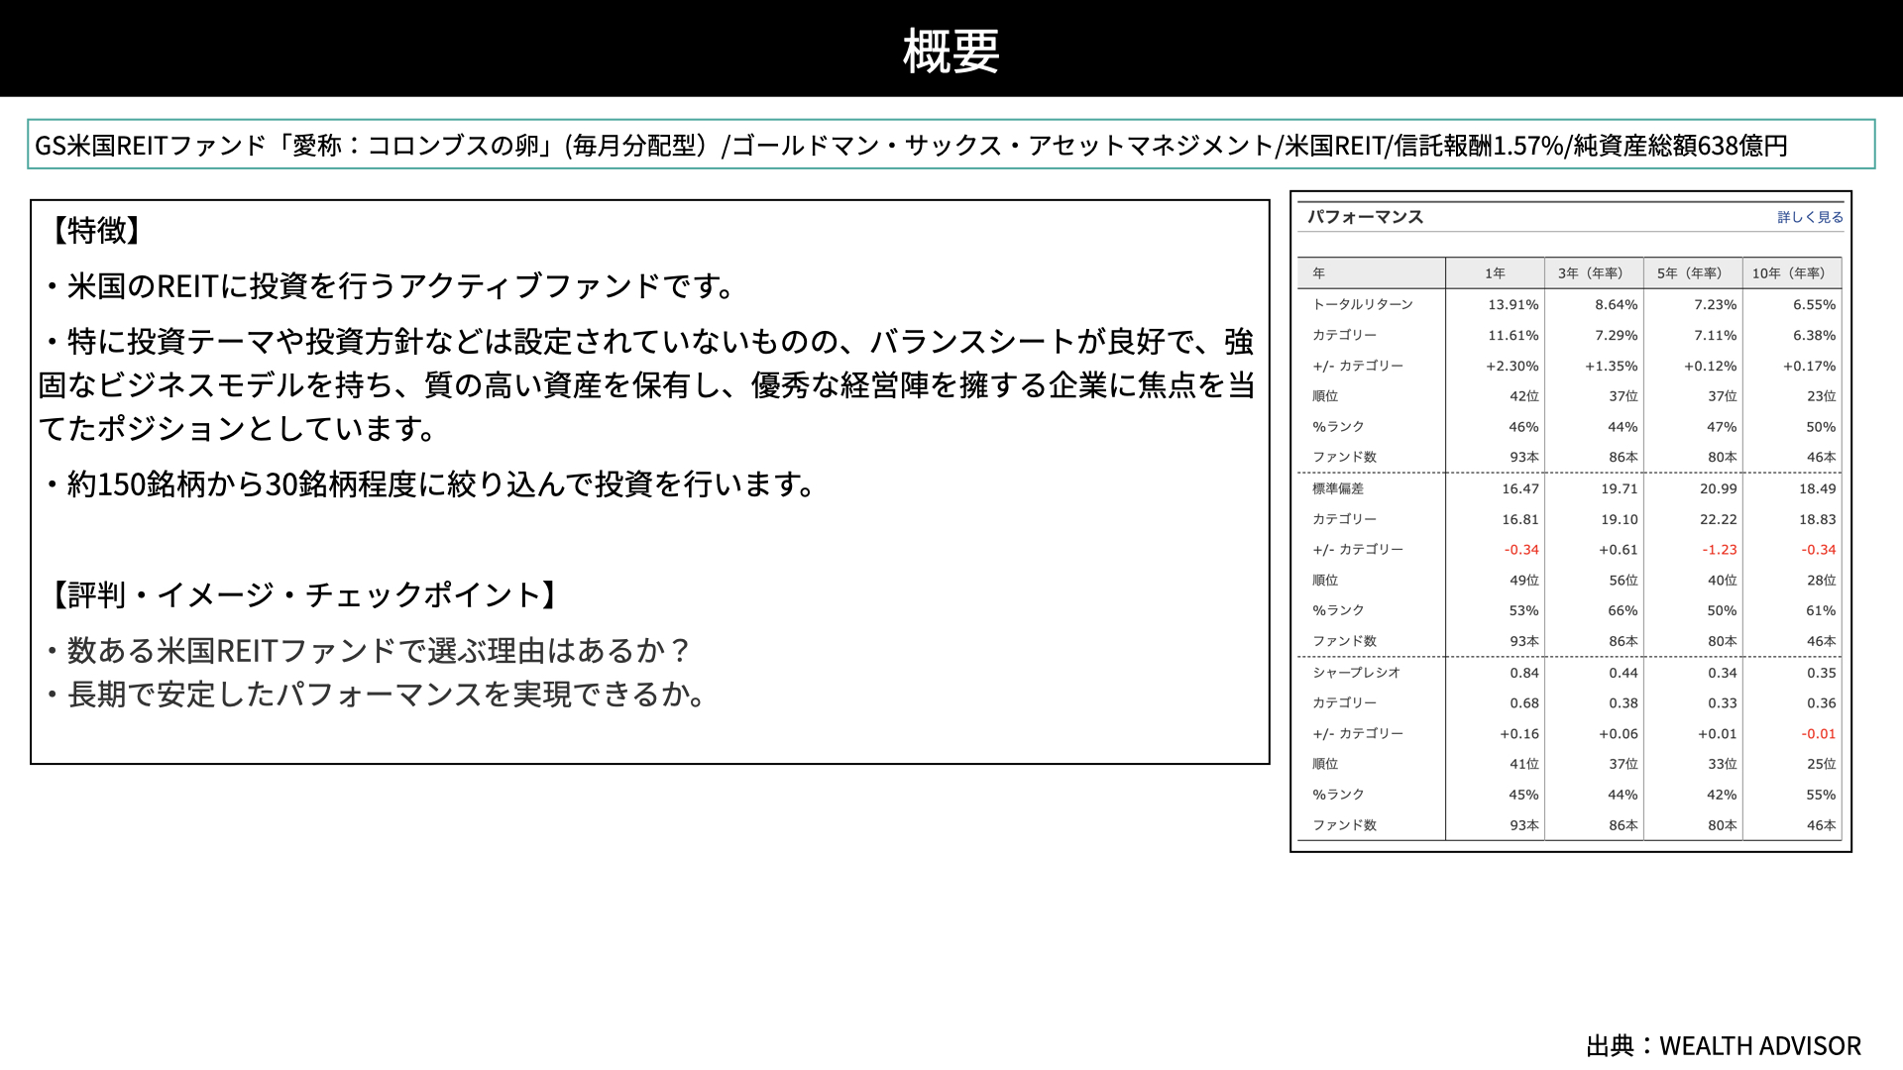
Task: Click the 28位 standard deviation rank
Action: [1822, 581]
